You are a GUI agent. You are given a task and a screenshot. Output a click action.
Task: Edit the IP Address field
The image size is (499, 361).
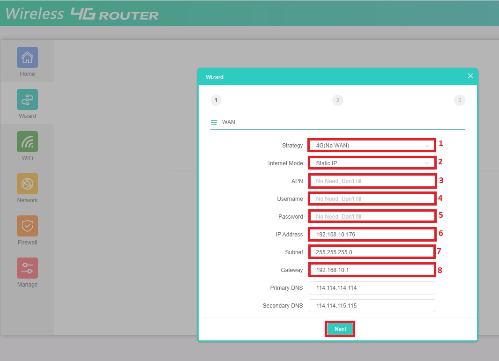[372, 234]
